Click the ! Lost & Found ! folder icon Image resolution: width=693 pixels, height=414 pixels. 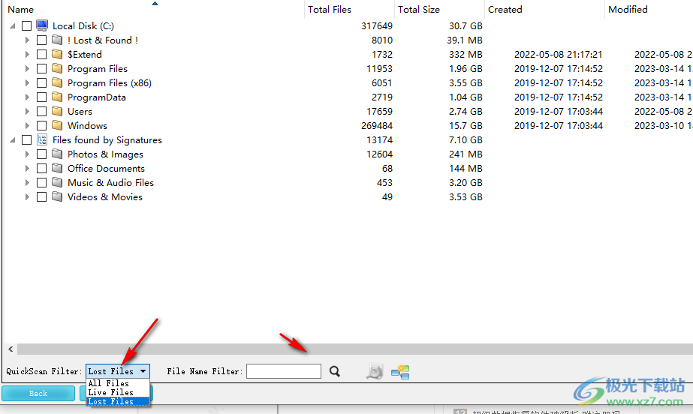[57, 40]
